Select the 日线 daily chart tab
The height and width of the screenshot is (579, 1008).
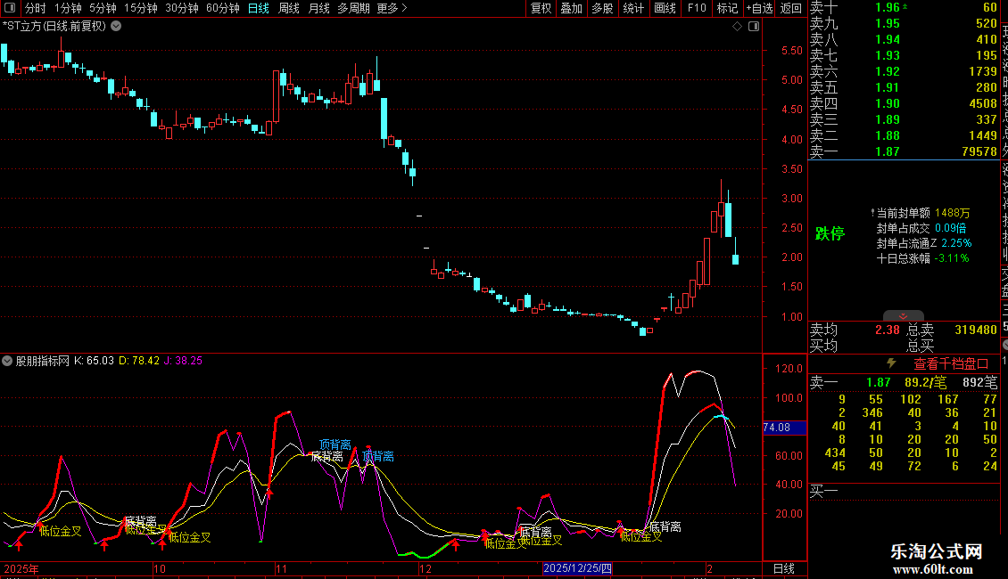click(259, 8)
